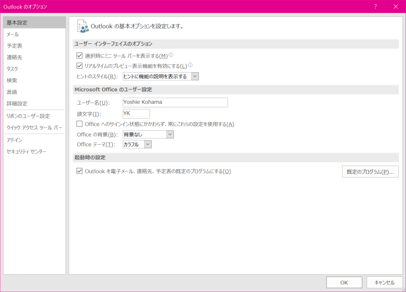Confirm with the OK button

[344, 282]
